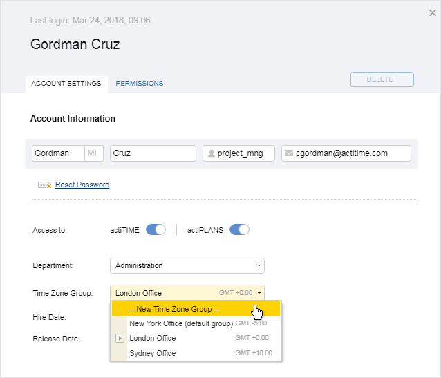
Task: Click the user silhouette icon in username field
Action: click(212, 153)
